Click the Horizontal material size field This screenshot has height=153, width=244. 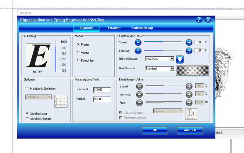(102, 90)
